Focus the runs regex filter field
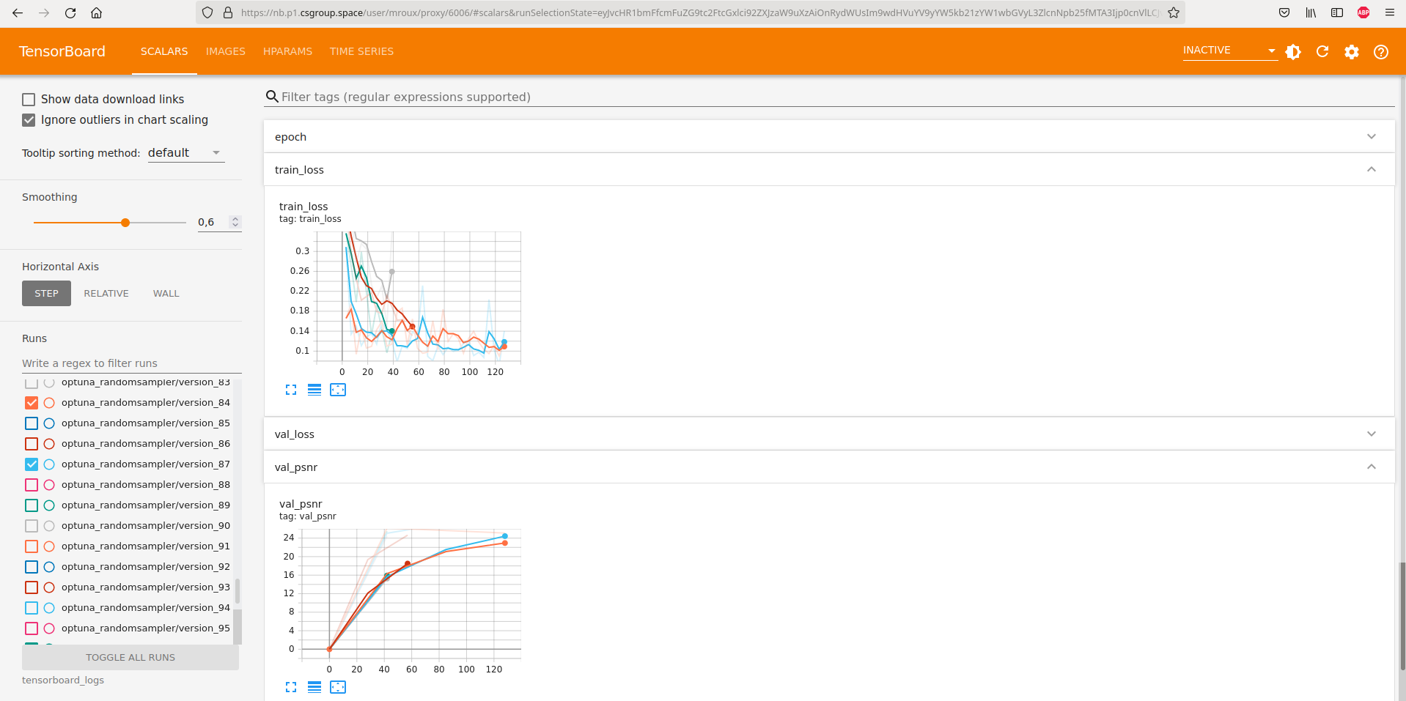Image resolution: width=1406 pixels, height=701 pixels. tap(132, 363)
